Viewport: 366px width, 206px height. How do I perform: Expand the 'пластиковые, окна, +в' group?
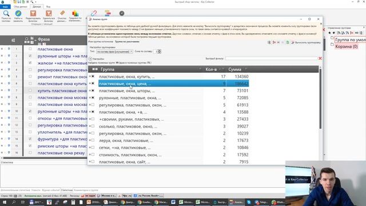click(90, 112)
